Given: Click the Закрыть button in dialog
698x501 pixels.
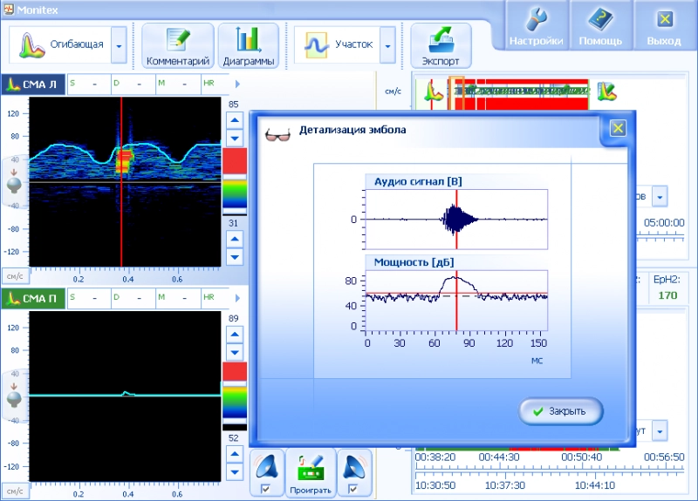Looking at the screenshot, I should tap(560, 411).
